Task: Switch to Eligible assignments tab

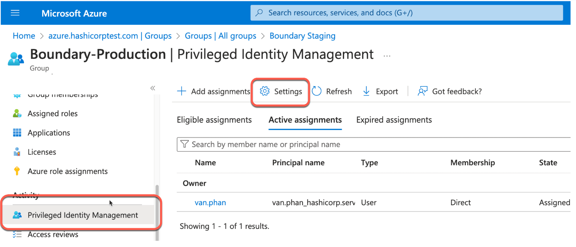Action: tap(214, 120)
